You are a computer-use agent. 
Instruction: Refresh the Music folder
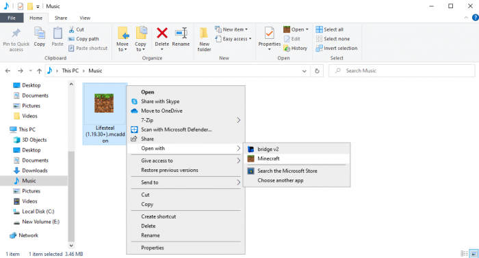point(317,71)
